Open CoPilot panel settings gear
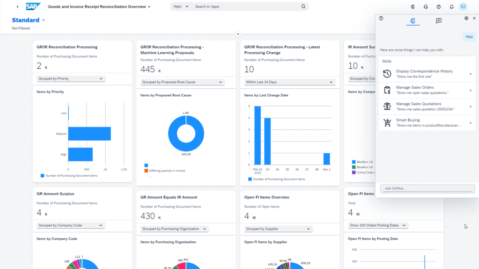Screen dimensions: 479x269 pyautogui.click(x=466, y=18)
